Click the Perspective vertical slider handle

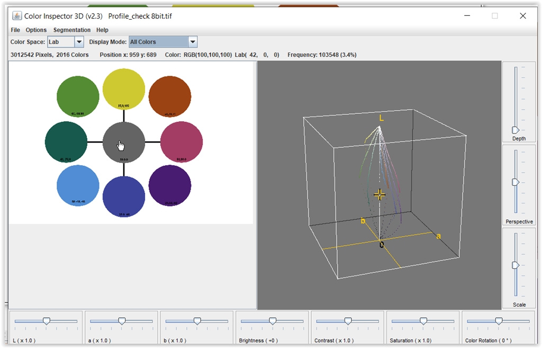516,182
